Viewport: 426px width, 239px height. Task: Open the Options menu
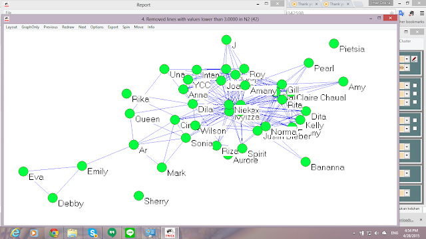point(97,27)
